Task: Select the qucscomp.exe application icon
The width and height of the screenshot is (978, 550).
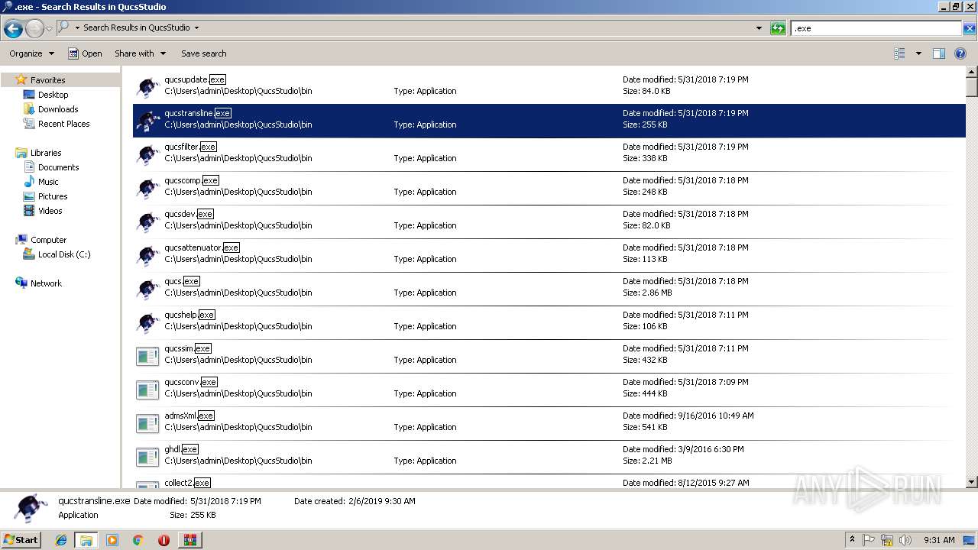Action: click(x=147, y=188)
